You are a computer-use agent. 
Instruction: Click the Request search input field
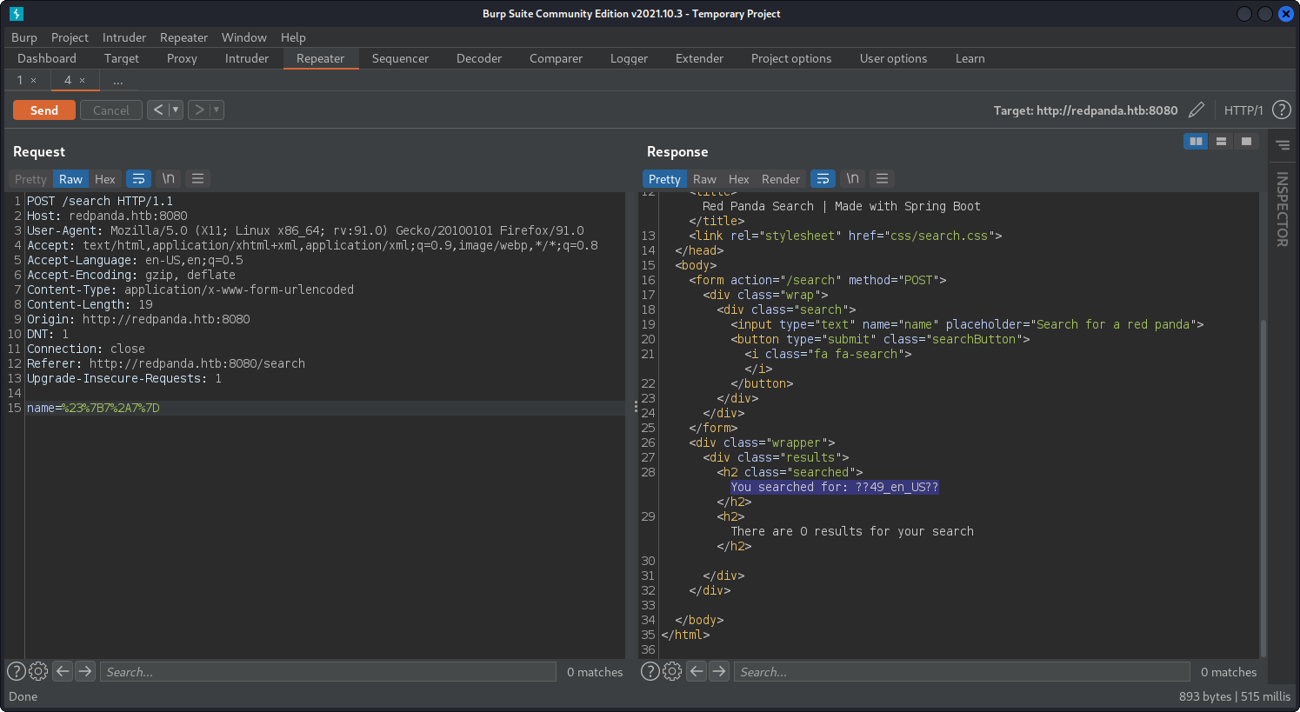328,671
